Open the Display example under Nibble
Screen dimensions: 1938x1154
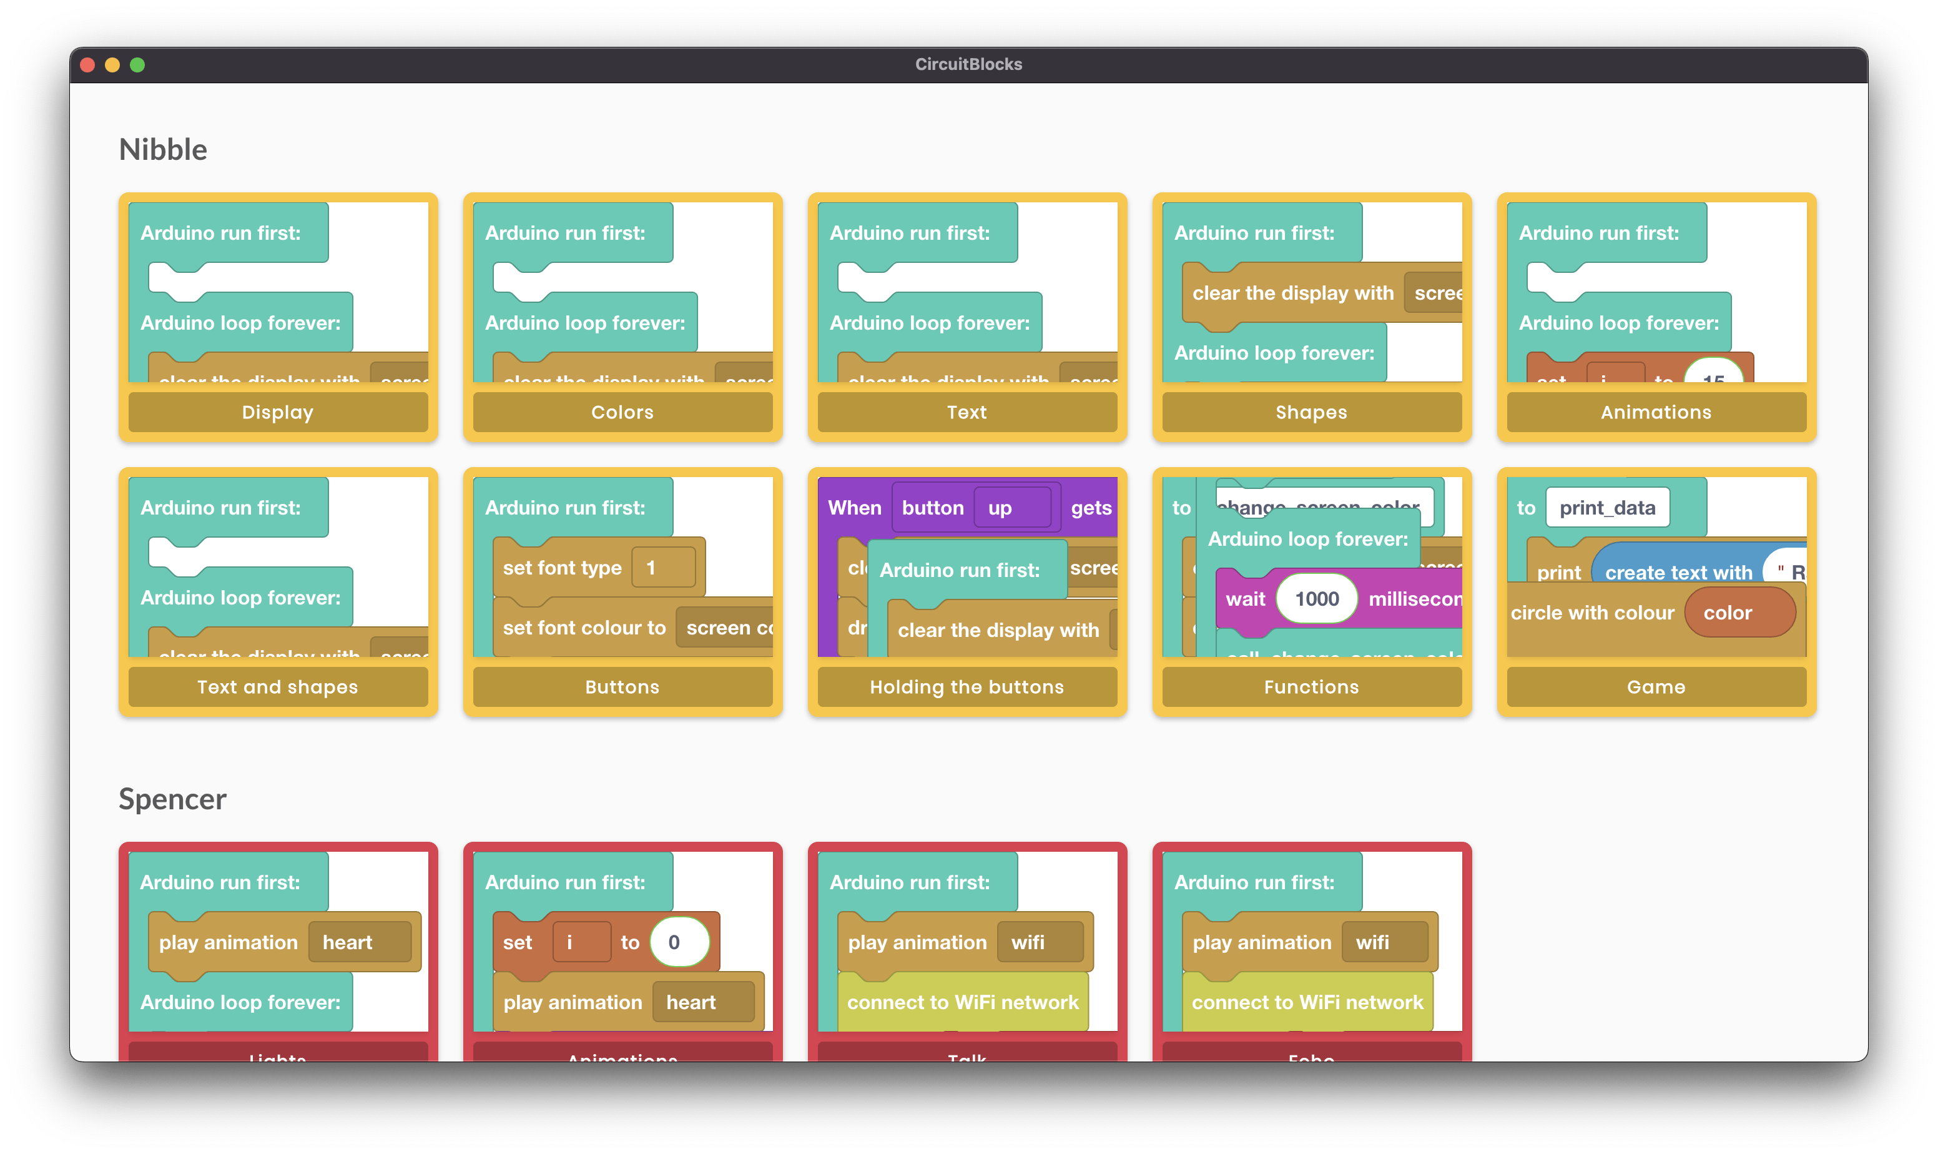(277, 412)
